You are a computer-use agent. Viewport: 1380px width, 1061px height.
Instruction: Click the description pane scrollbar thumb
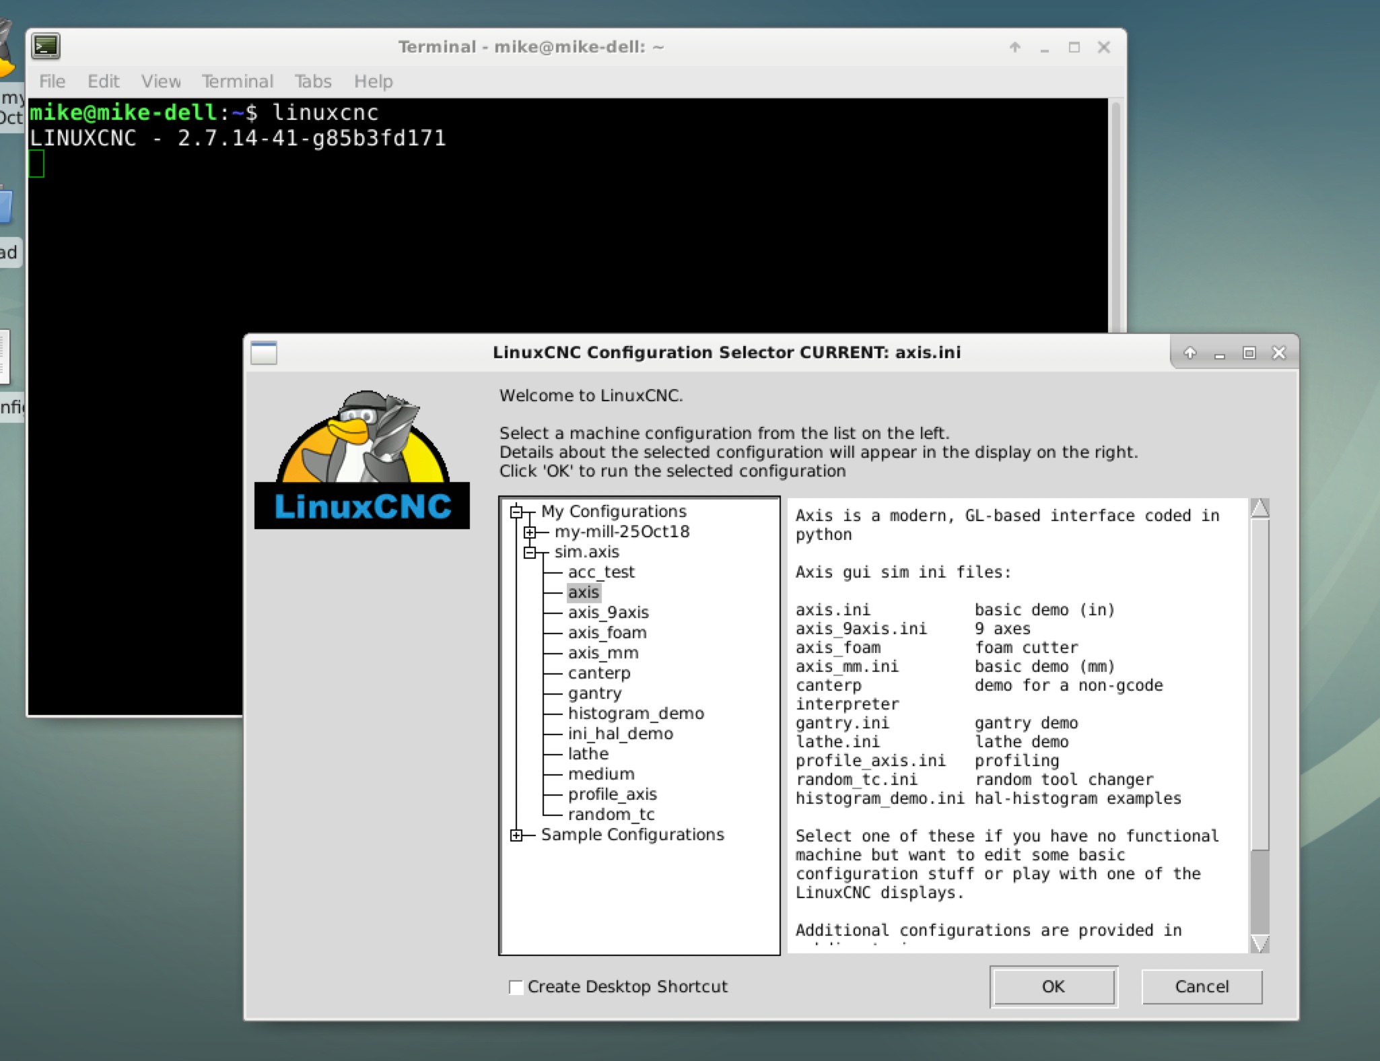click(x=1260, y=683)
